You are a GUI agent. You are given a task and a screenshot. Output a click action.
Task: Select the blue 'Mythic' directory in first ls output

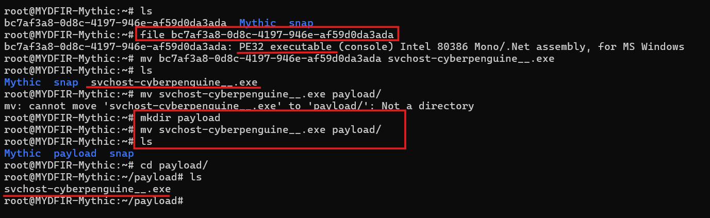point(258,23)
